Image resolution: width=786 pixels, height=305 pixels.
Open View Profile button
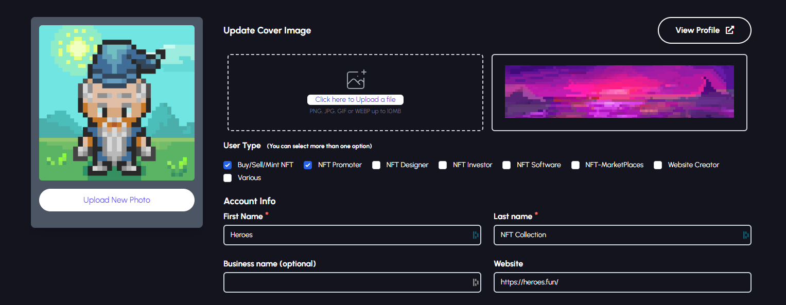pyautogui.click(x=704, y=30)
